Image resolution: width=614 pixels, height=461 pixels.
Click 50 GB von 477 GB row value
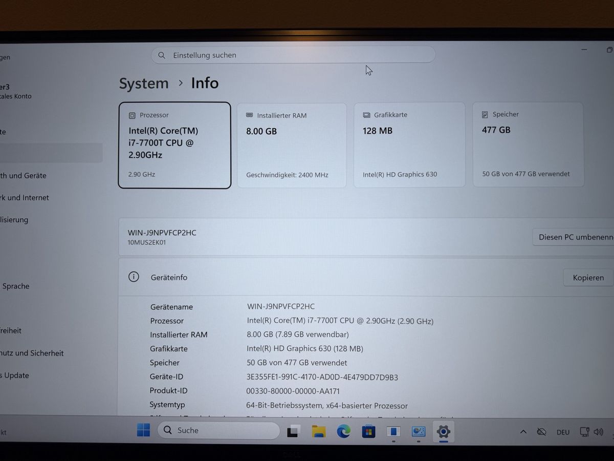click(x=297, y=363)
